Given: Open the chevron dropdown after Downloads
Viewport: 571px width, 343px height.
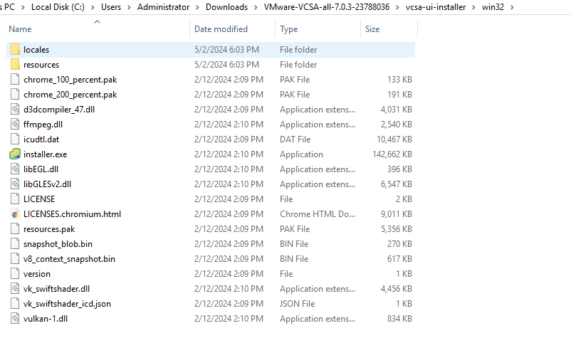Looking at the screenshot, I should tap(256, 7).
